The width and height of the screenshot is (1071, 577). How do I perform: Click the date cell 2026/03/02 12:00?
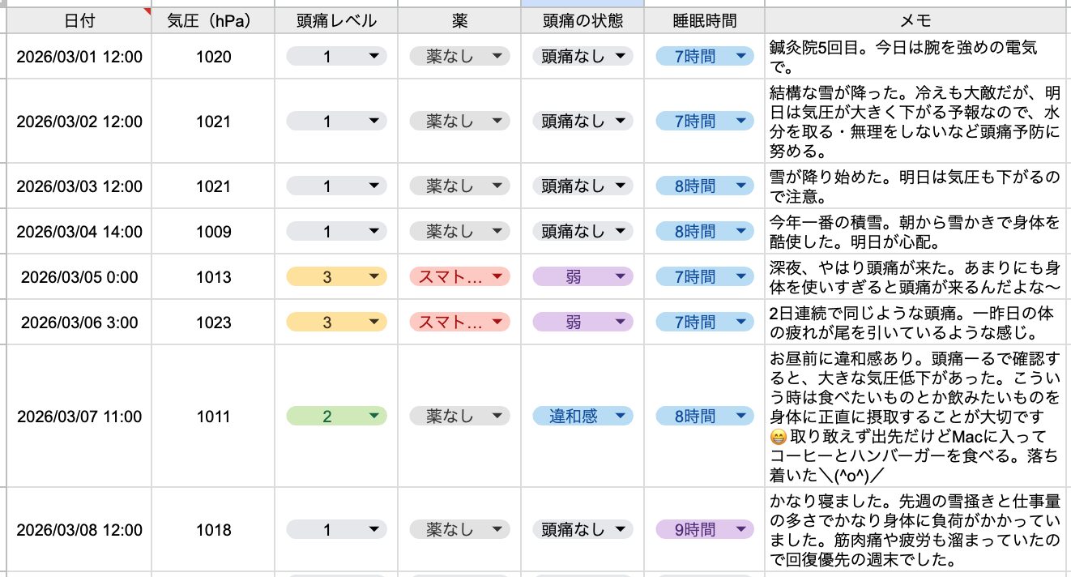click(x=79, y=122)
